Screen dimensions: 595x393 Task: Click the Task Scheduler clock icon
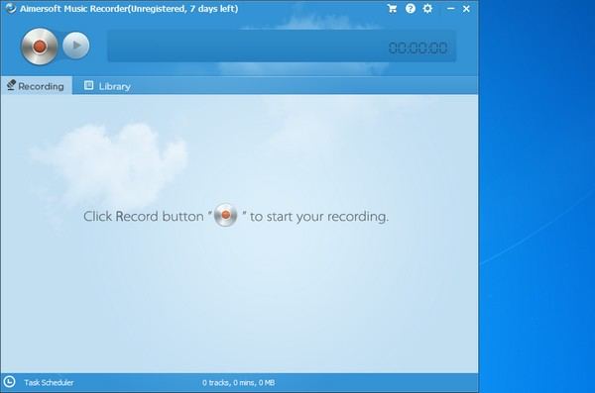[9, 382]
